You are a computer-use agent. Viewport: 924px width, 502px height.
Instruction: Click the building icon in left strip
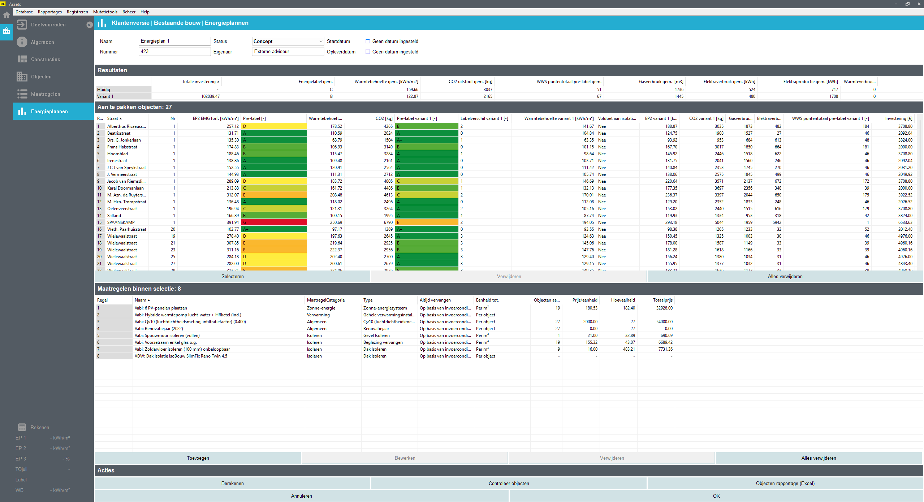(7, 31)
